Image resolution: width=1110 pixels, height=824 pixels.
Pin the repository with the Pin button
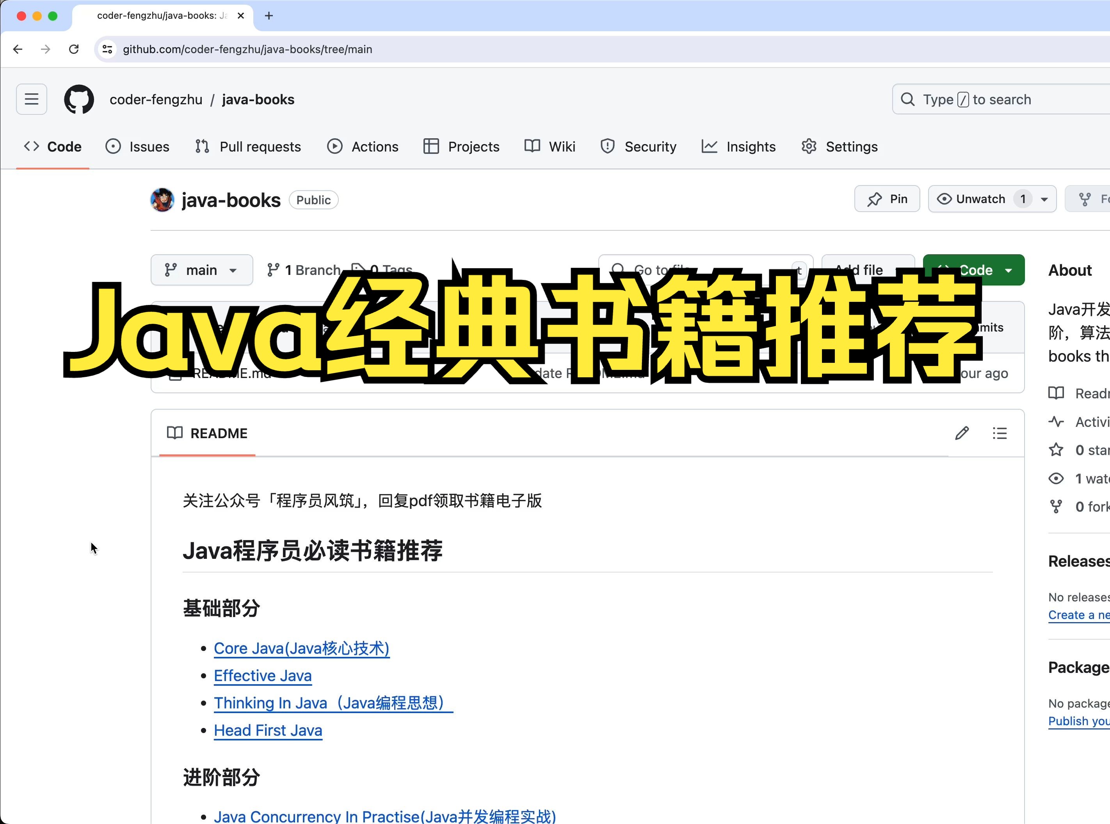click(x=887, y=199)
